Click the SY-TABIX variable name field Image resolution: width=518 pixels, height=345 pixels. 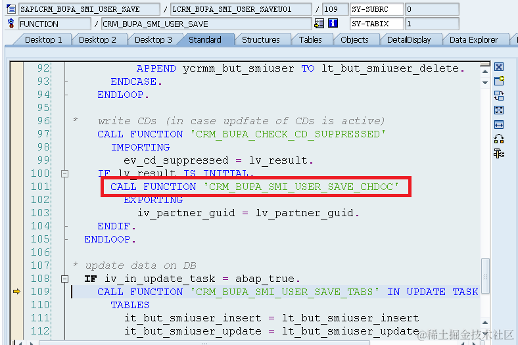377,24
